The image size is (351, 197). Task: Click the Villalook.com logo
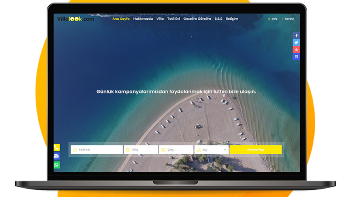(x=75, y=19)
